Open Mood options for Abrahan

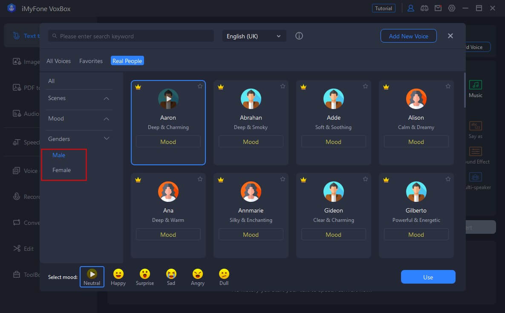251,141
